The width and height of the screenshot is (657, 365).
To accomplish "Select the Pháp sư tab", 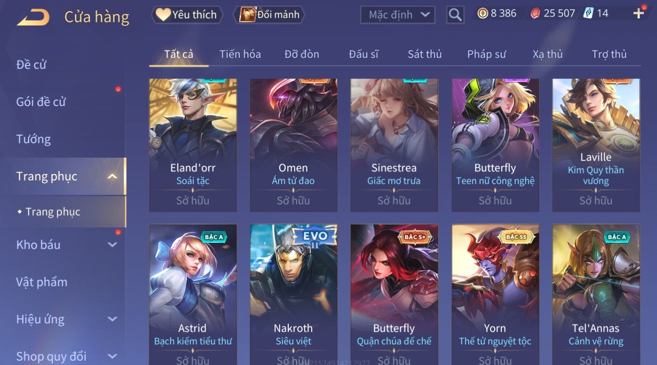I will point(486,54).
